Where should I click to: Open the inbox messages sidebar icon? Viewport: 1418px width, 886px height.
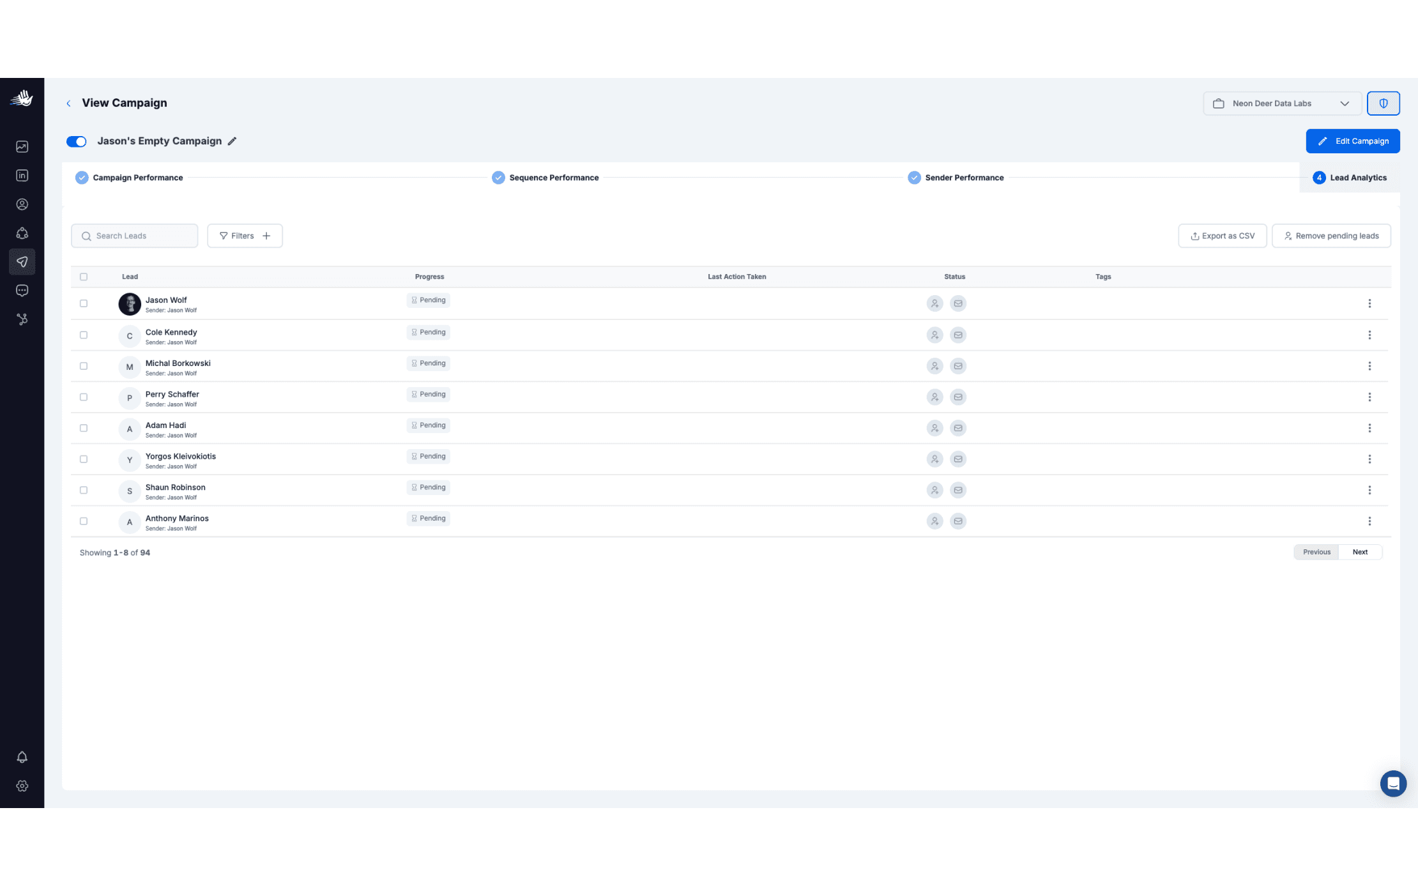pyautogui.click(x=22, y=291)
